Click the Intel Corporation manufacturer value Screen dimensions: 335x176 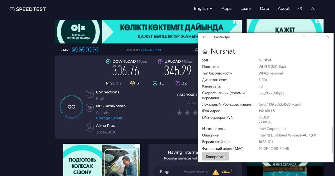click(272, 129)
